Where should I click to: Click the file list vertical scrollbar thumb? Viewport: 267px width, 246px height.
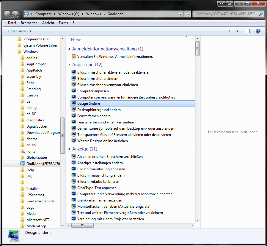click(197, 48)
